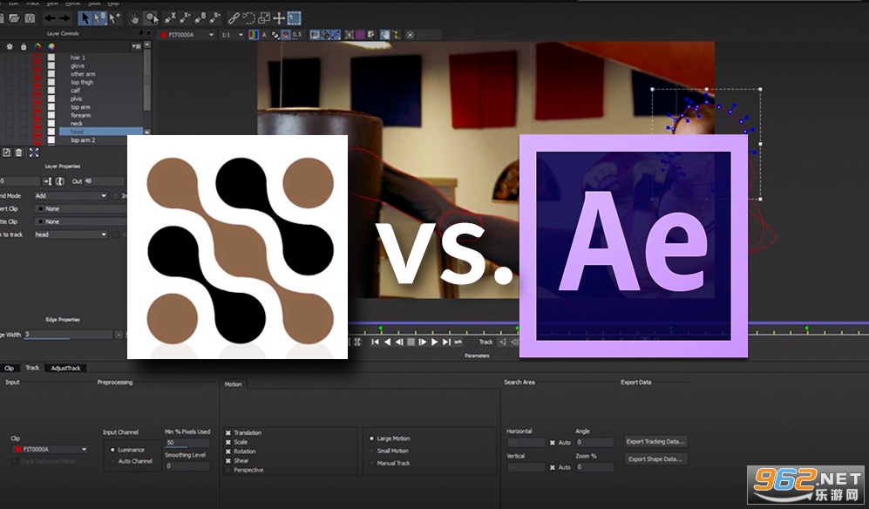
Task: Select the Large Motion radio button
Action: point(371,438)
